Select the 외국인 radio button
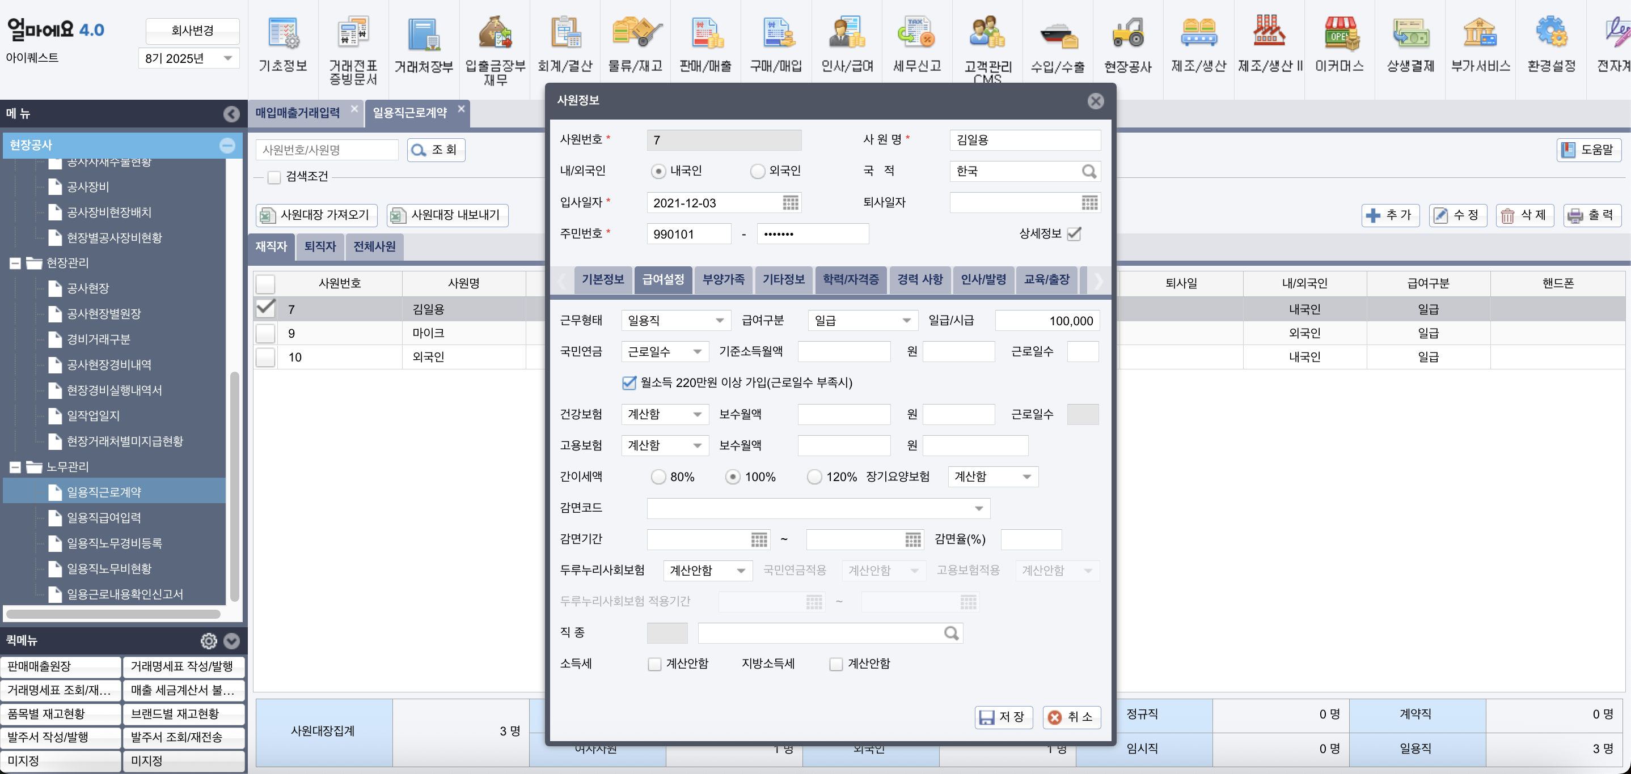The height and width of the screenshot is (774, 1631). [x=757, y=171]
